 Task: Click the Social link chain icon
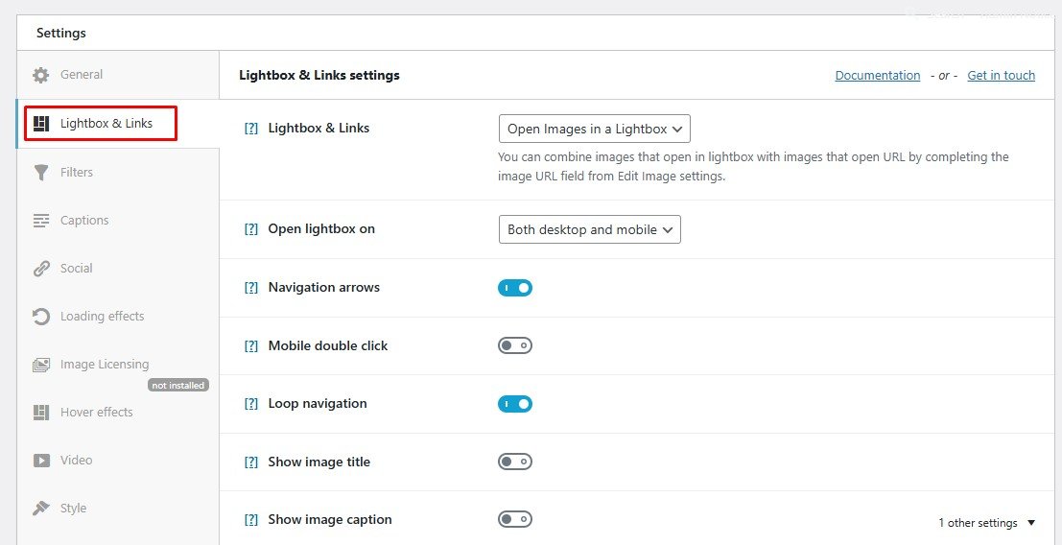(41, 269)
